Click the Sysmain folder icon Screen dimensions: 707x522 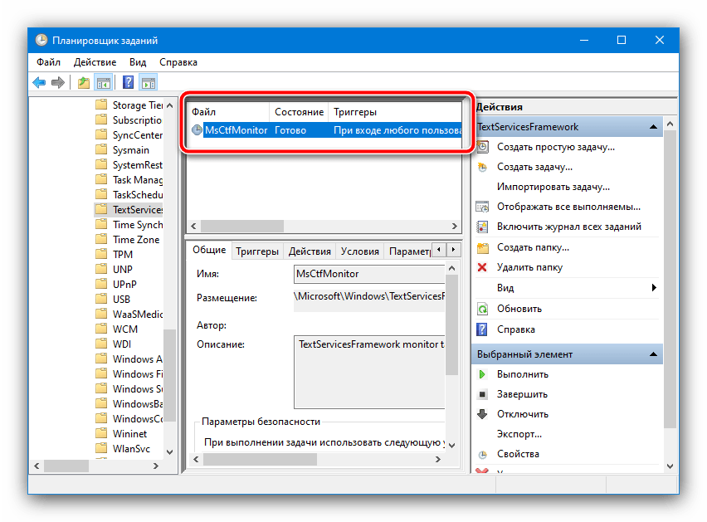click(x=101, y=149)
